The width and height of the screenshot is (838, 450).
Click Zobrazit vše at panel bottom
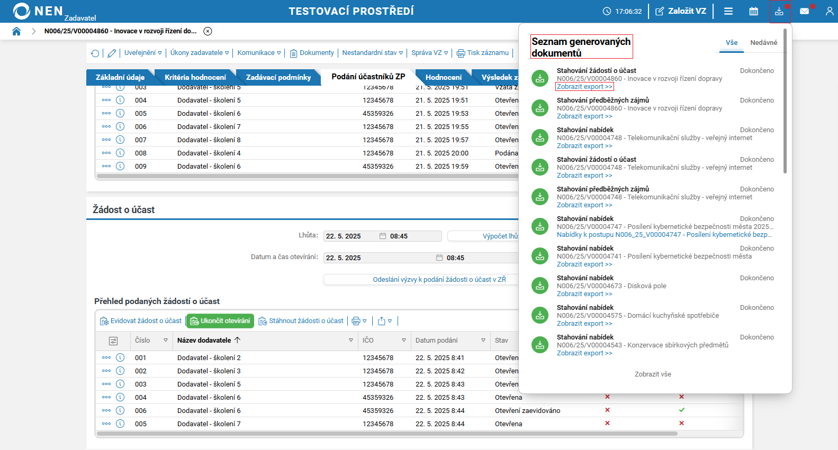[x=653, y=374]
